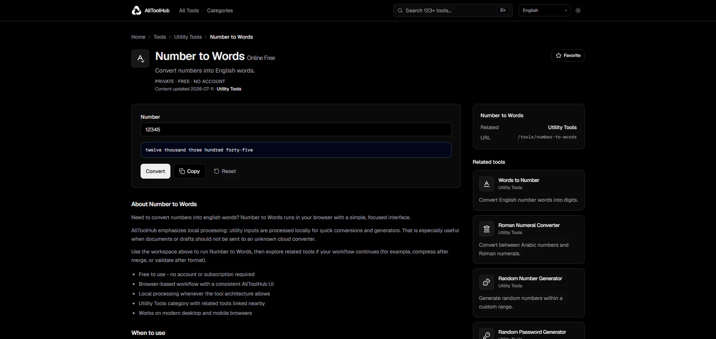Open Categories in the top navigation
The height and width of the screenshot is (339, 716).
[x=220, y=10]
